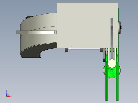Select the right green vertical leg

pyautogui.click(x=117, y=77)
